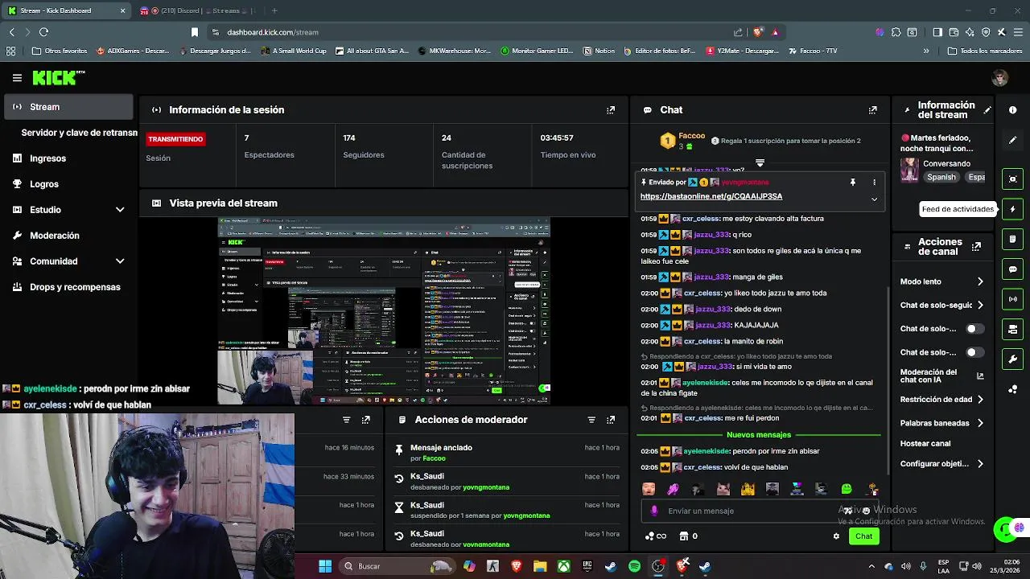Click the purple microphone icon in chat input
The height and width of the screenshot is (579, 1030).
(654, 511)
